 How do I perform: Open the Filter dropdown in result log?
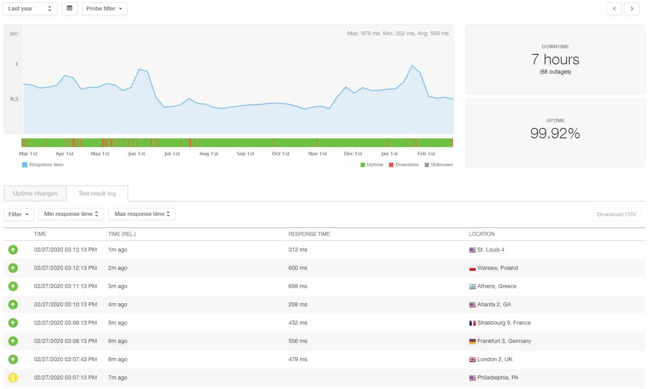[19, 214]
